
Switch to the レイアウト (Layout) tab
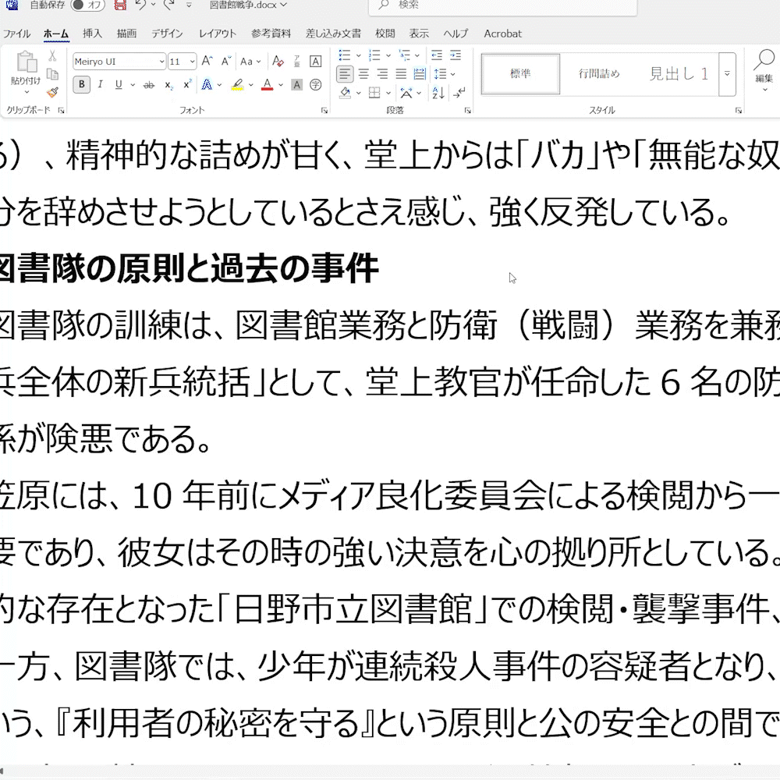pos(217,34)
